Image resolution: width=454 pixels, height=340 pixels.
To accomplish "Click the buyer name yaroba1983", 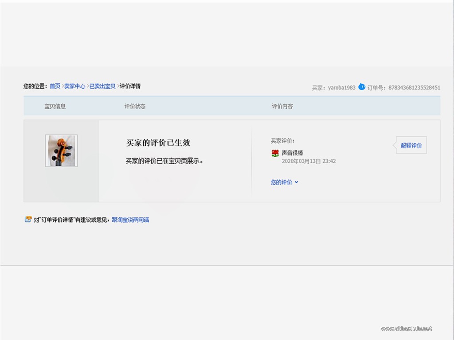I will (x=342, y=88).
